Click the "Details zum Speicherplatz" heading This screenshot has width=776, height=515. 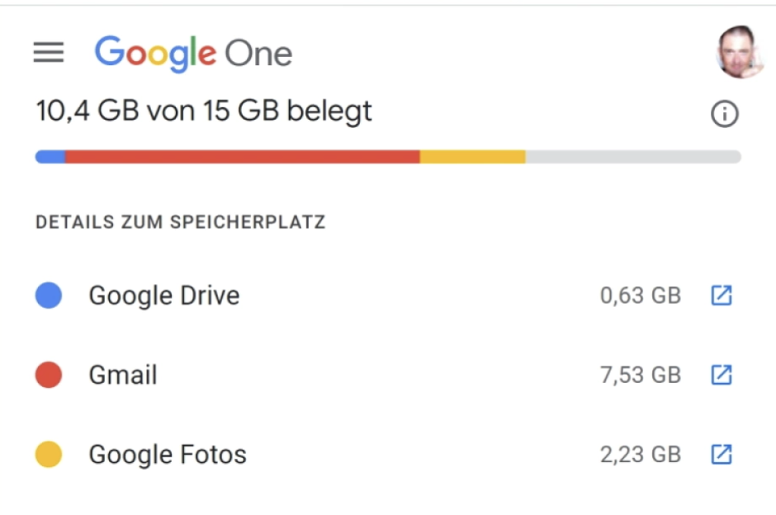(x=180, y=222)
